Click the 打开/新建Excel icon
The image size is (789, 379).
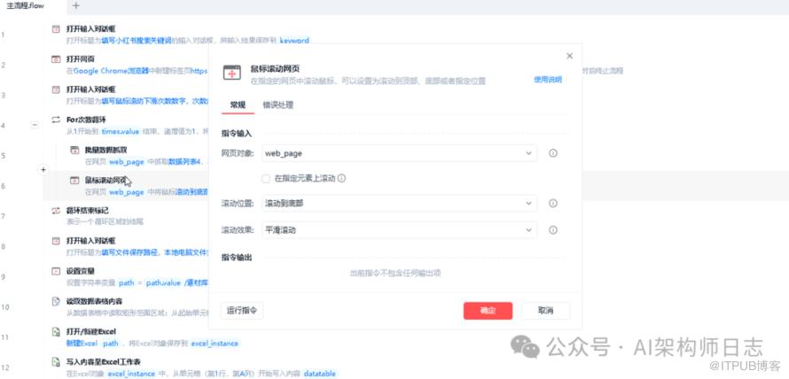56,332
